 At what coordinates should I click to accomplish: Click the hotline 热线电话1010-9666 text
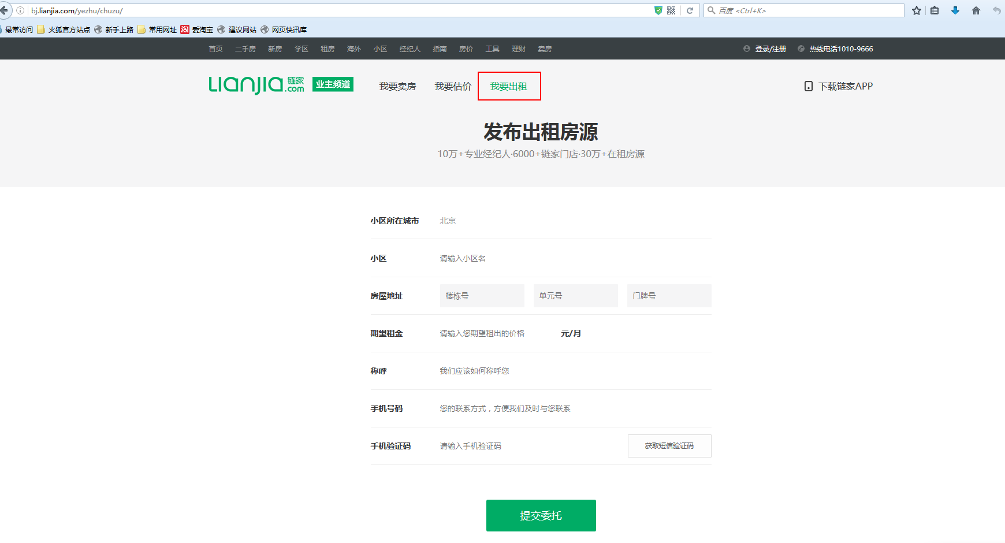(841, 49)
